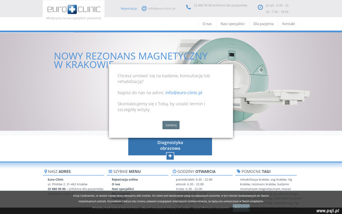
Task: Click the clock icon by Godziny Otwarcia
Action: tap(174, 172)
